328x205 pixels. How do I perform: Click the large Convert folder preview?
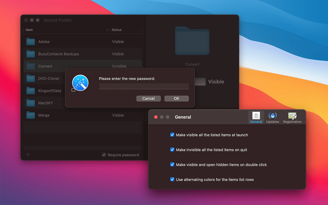pos(192,40)
